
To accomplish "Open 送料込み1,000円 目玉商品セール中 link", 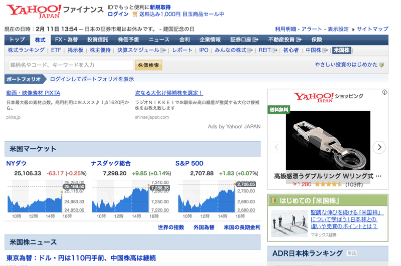I will (x=181, y=14).
